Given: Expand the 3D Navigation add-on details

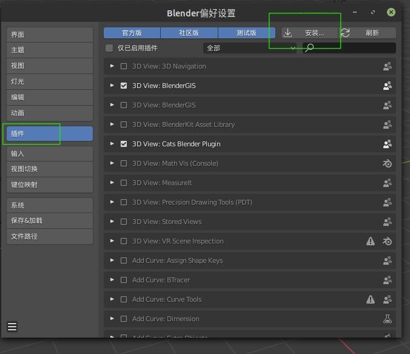Looking at the screenshot, I should [112, 66].
